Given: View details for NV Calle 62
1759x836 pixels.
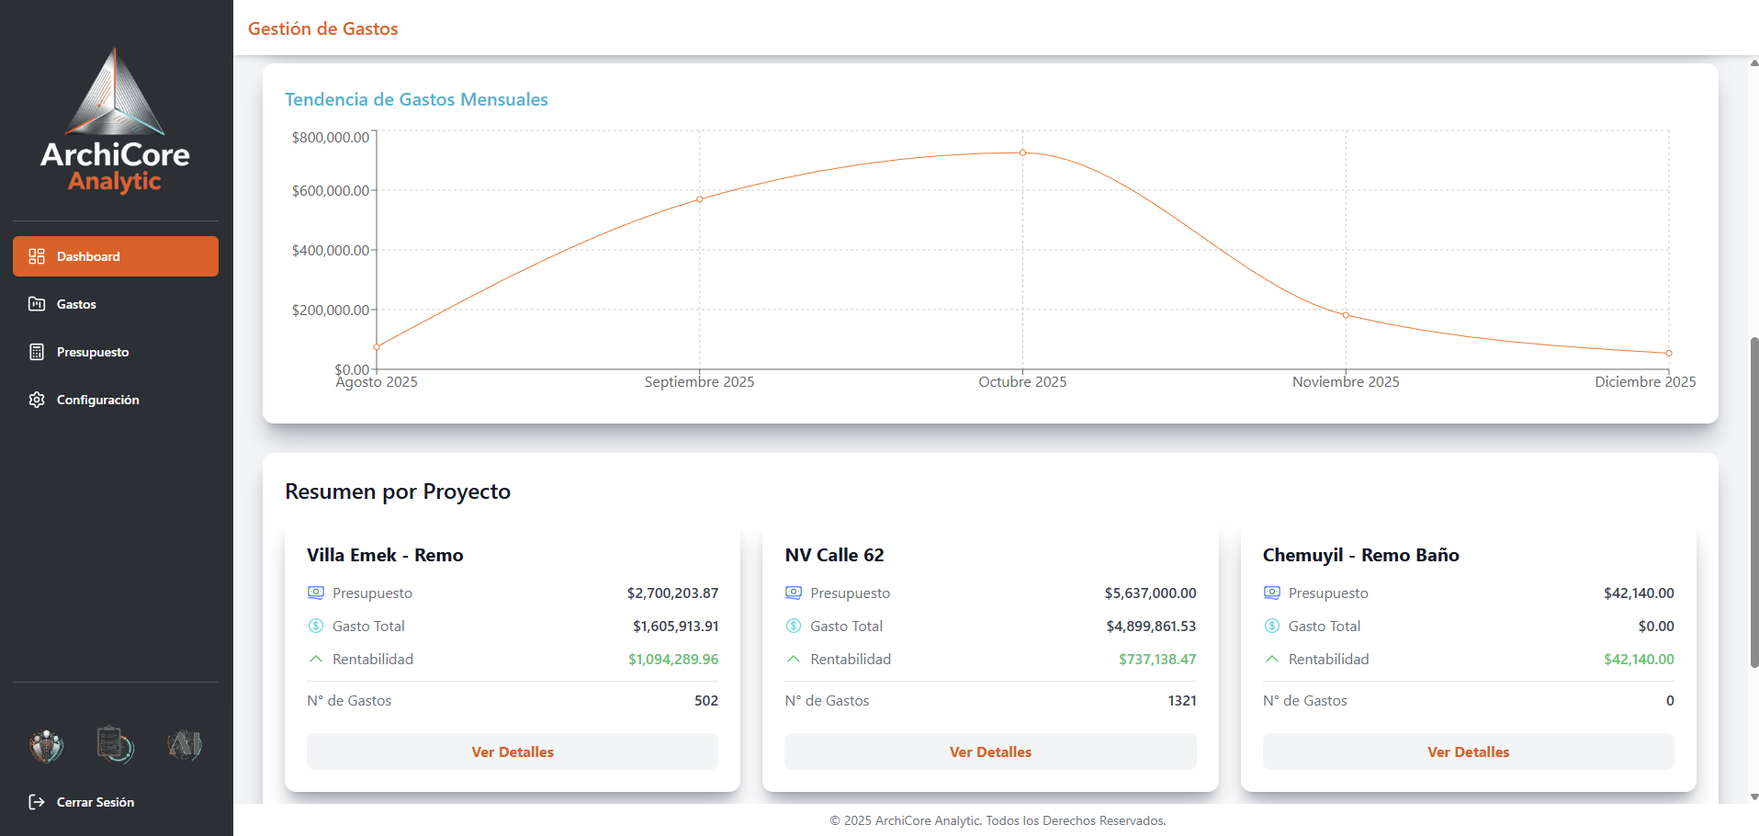Looking at the screenshot, I should click(990, 751).
